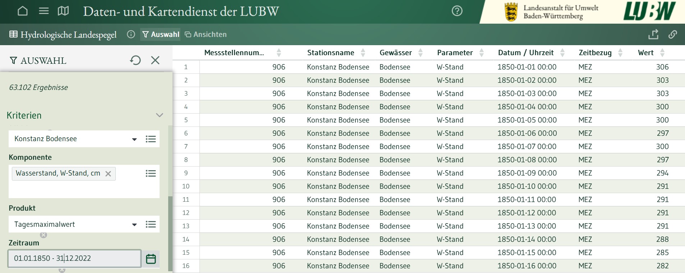The image size is (685, 273).
Task: Click the Baden-Württemberg coat of arms
Action: pos(511,12)
